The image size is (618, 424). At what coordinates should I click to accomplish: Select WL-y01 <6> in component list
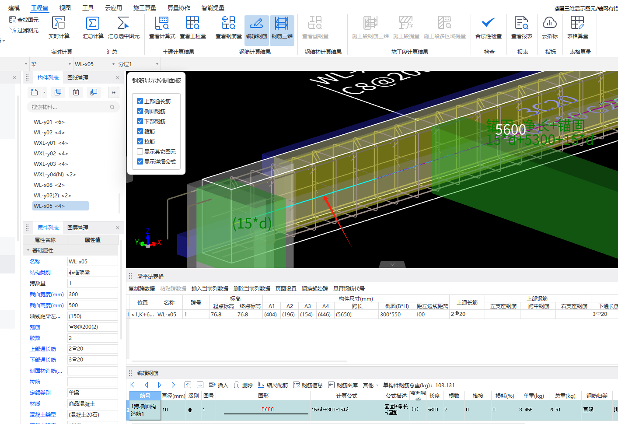[x=49, y=122]
